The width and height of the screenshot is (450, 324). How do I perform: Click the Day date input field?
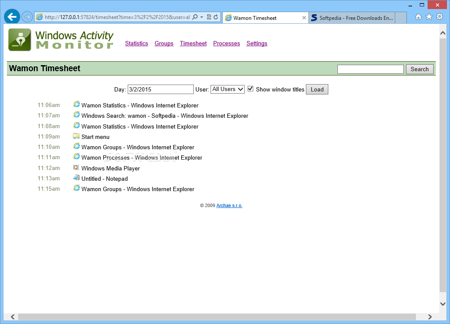coord(160,89)
